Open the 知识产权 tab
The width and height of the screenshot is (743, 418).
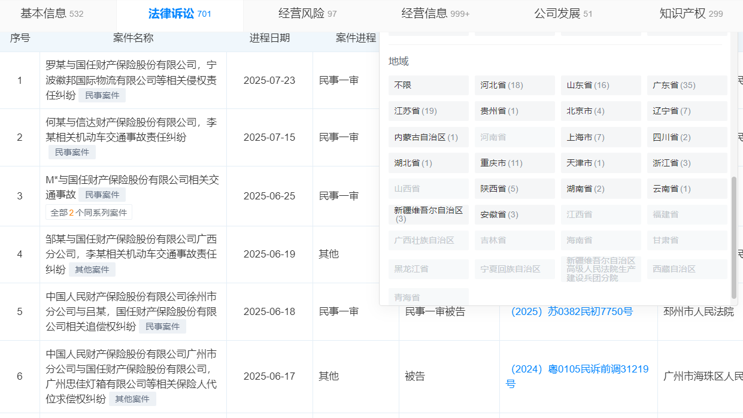pos(691,13)
